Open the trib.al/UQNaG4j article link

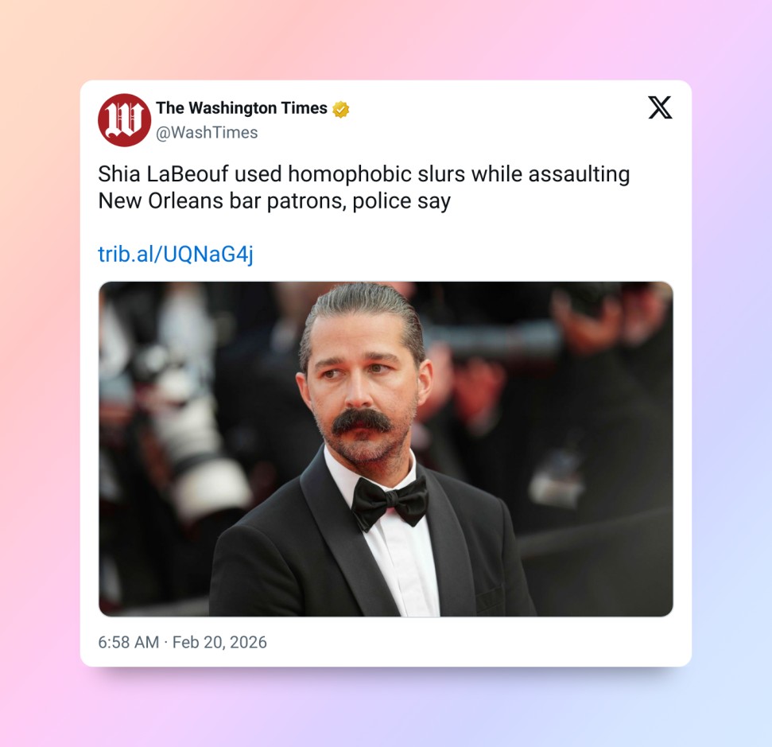(176, 254)
